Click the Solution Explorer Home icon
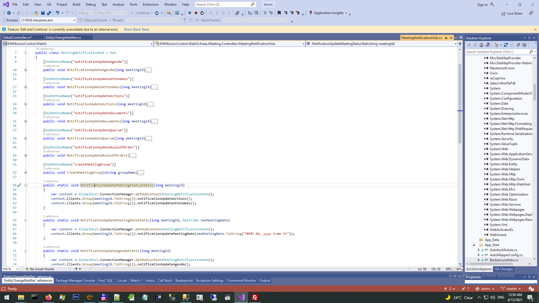The width and height of the screenshot is (539, 303). click(481, 45)
